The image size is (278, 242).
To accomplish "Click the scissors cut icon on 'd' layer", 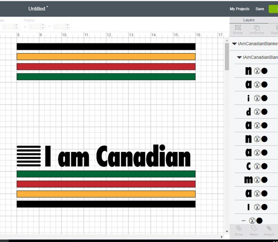I will click(x=257, y=112).
